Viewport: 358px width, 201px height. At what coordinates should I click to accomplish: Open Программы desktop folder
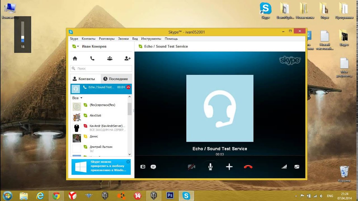(x=344, y=11)
